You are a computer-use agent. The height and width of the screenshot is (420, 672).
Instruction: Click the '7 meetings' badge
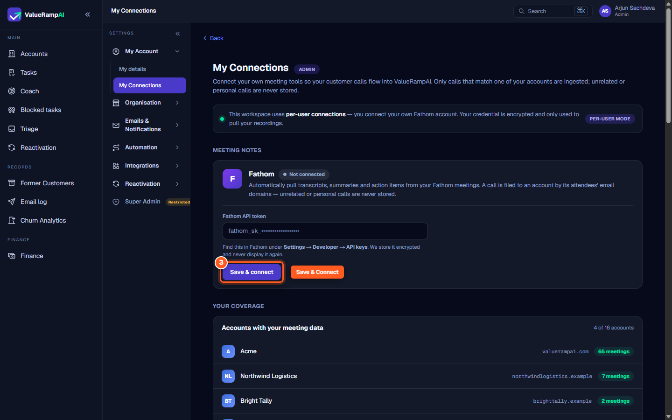click(616, 376)
